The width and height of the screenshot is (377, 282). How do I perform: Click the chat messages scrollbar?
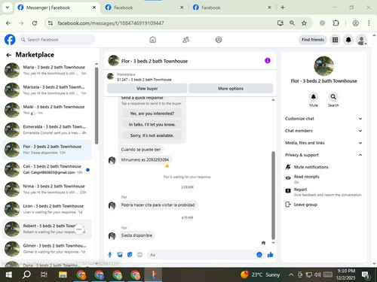(273, 195)
